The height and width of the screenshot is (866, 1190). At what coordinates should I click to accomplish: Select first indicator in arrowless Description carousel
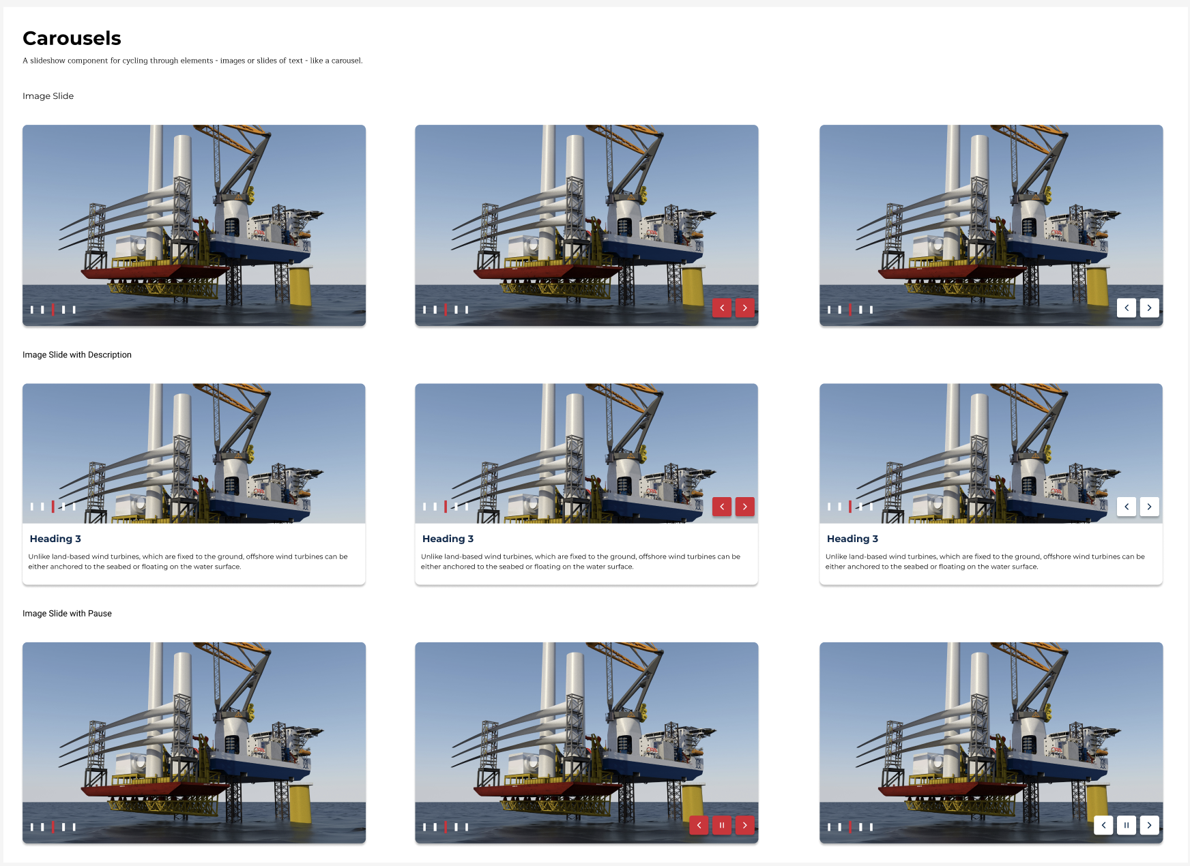pyautogui.click(x=32, y=507)
